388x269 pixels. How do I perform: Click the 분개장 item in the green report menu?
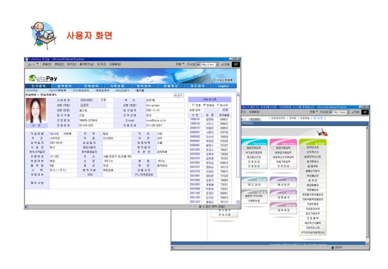coord(313,180)
